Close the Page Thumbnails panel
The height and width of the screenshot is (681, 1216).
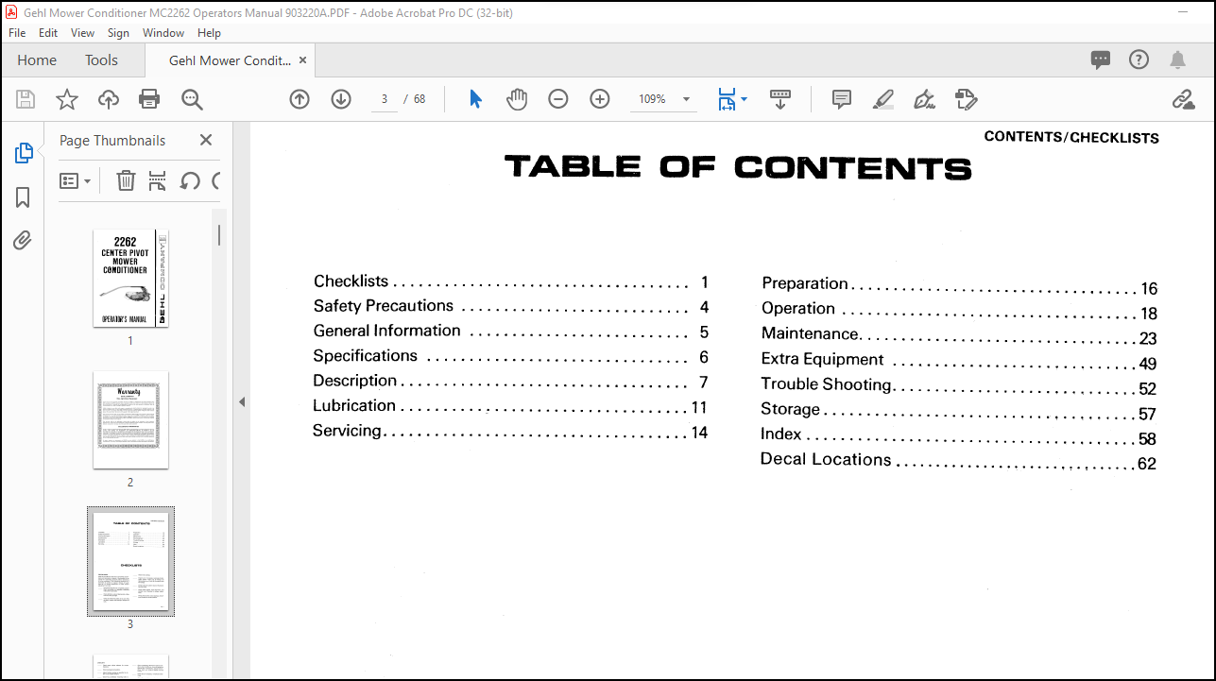206,140
